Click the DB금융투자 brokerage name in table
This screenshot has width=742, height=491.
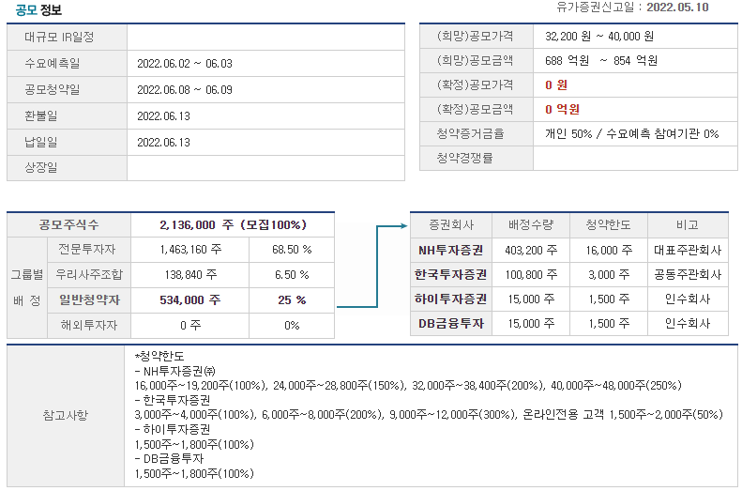click(451, 324)
